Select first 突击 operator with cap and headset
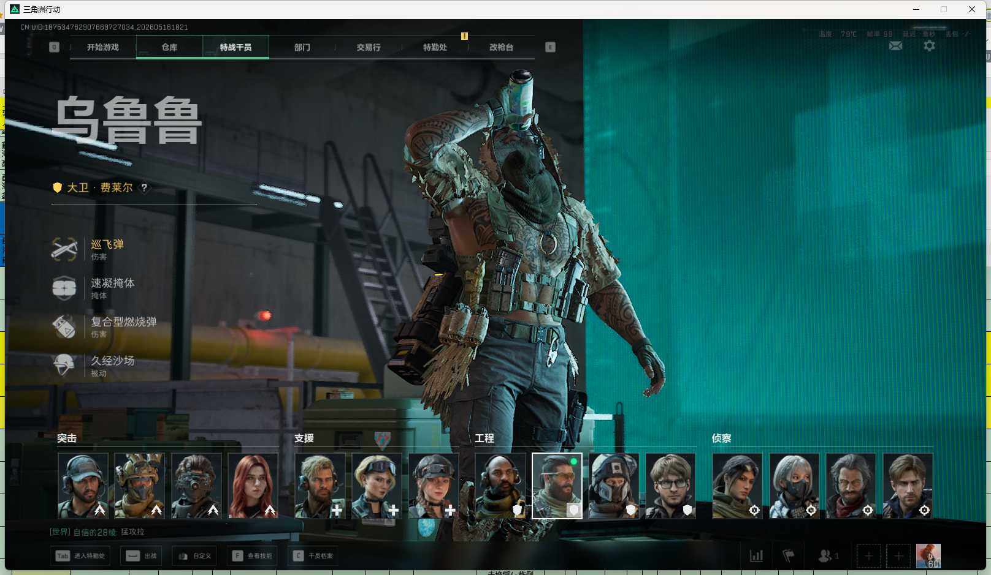The image size is (991, 575). [x=83, y=486]
